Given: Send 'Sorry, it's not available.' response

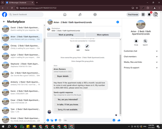Looking at the screenshot, I should coord(68,110).
